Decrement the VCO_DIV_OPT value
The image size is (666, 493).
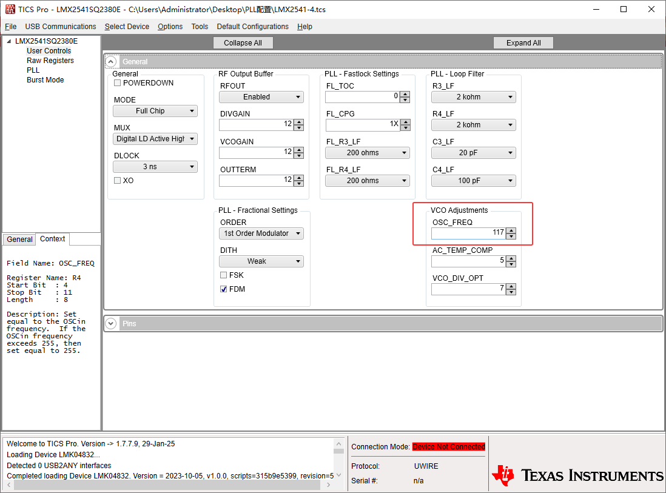click(x=511, y=292)
